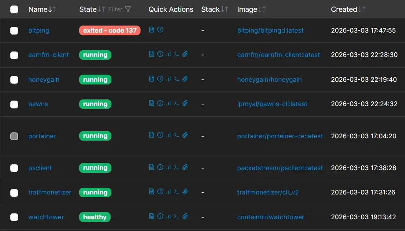The height and width of the screenshot is (231, 405).
Task: Open watchtower container name link
Action: 46,217
